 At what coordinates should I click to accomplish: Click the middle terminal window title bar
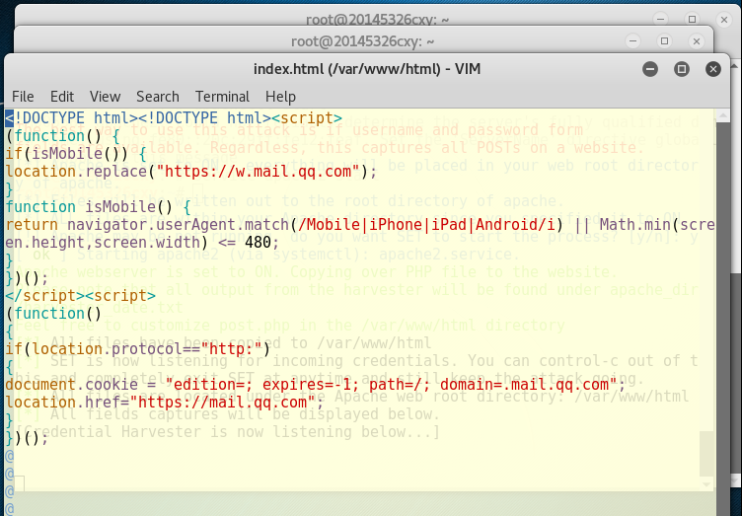(362, 41)
